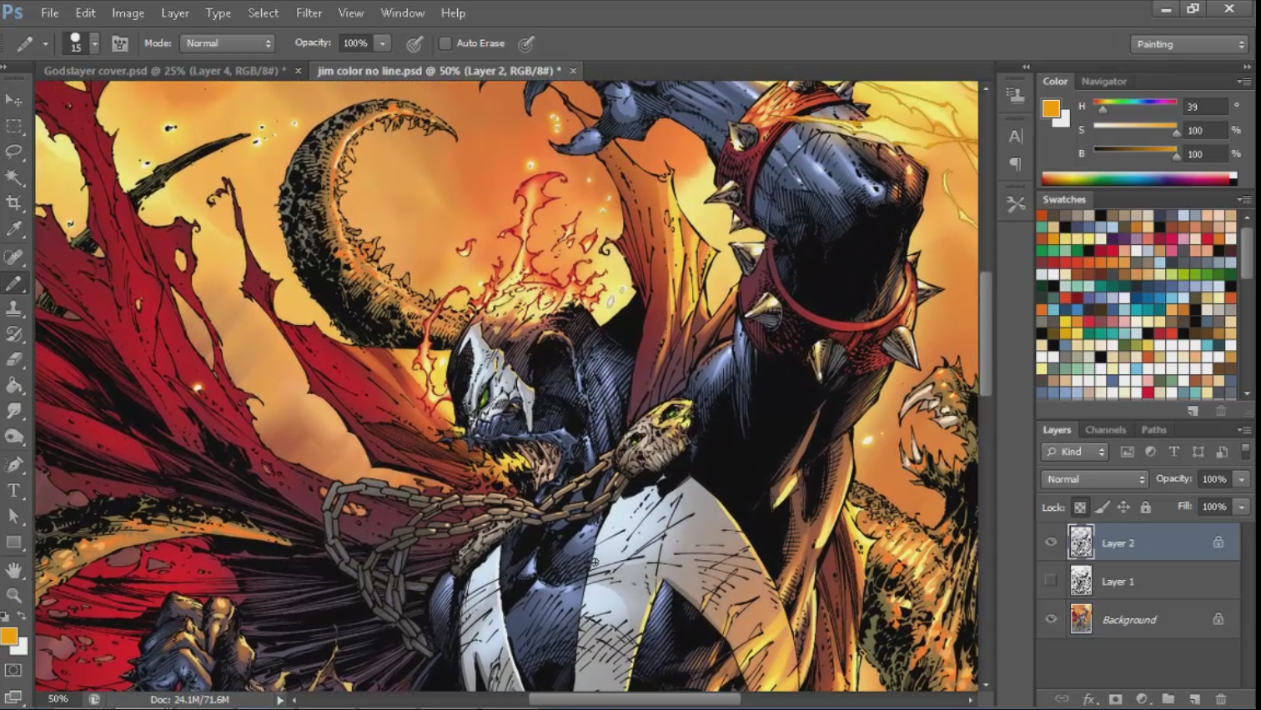1261x710 pixels.
Task: Select the Lasso tool
Action: pyautogui.click(x=14, y=152)
